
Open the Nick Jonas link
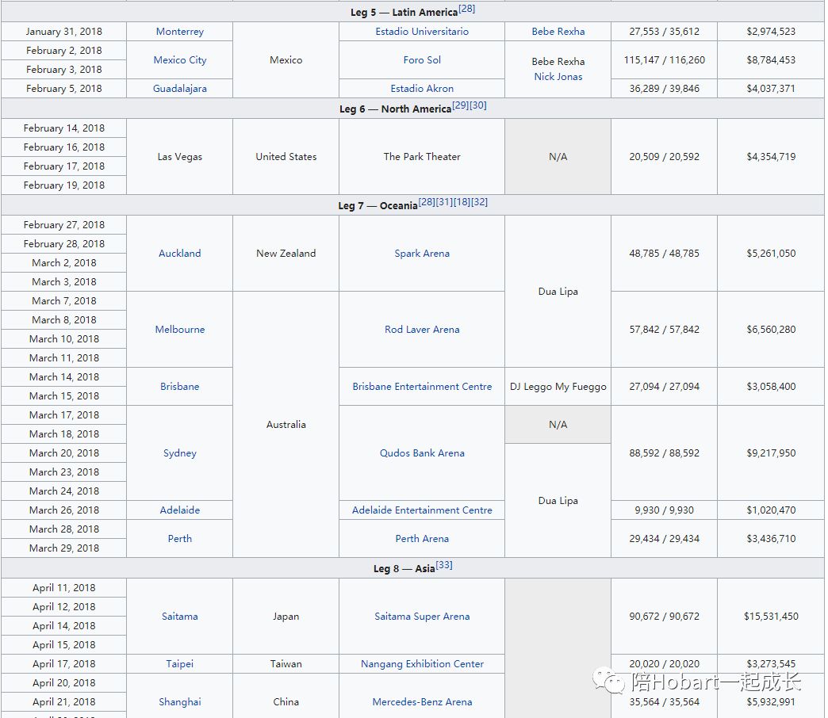point(558,77)
